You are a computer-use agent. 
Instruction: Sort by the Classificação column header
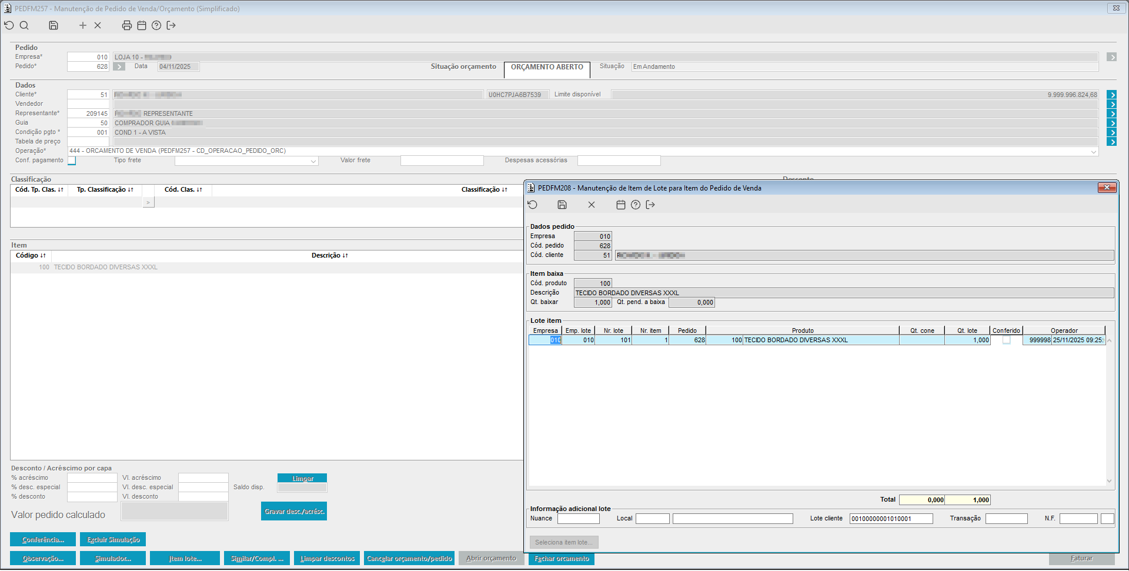(x=485, y=190)
